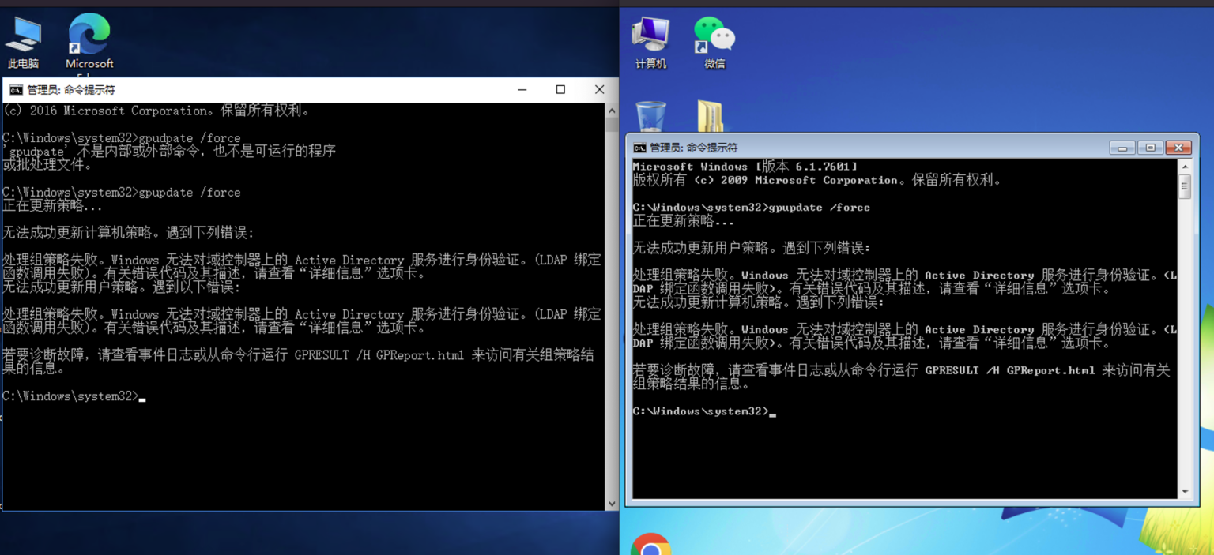Click the cmd icon in the left window's title bar
The width and height of the screenshot is (1214, 555).
16,90
